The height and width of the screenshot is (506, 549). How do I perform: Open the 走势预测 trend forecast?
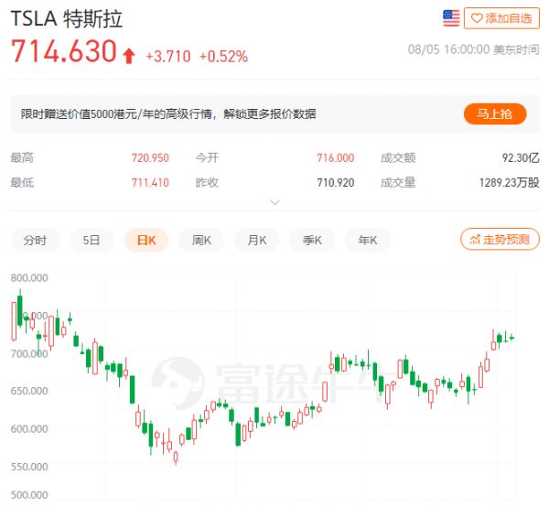click(500, 240)
